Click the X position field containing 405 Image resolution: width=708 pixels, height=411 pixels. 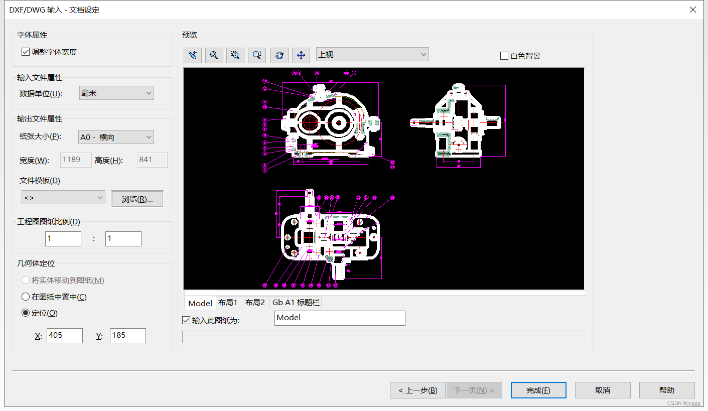tap(65, 336)
